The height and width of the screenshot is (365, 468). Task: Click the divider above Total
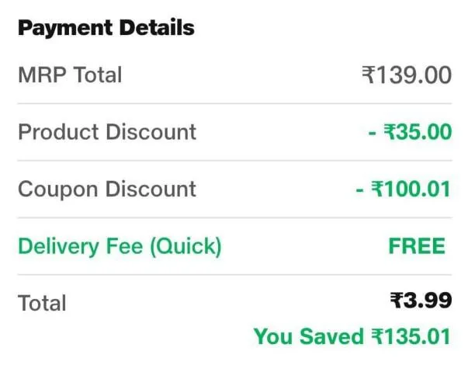234,275
